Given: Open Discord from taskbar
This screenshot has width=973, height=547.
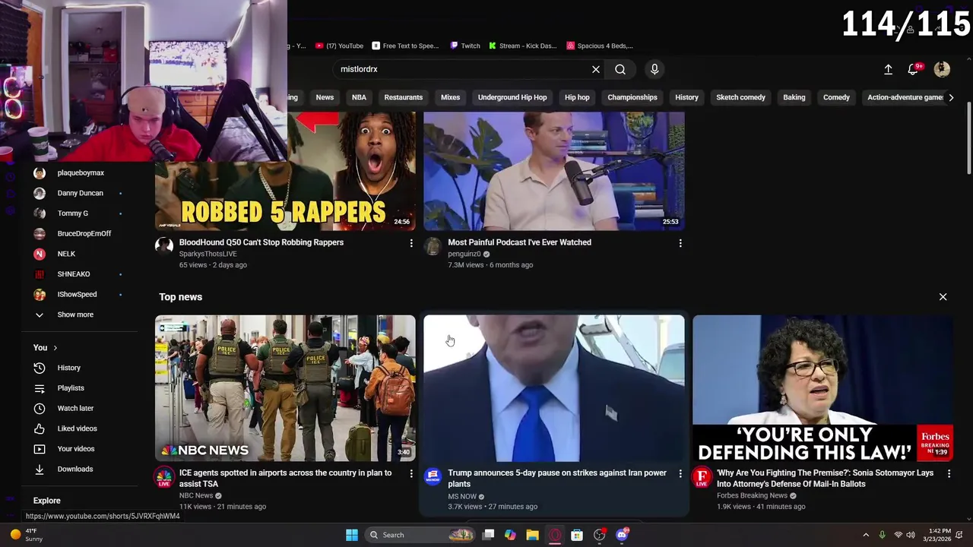Looking at the screenshot, I should [622, 535].
